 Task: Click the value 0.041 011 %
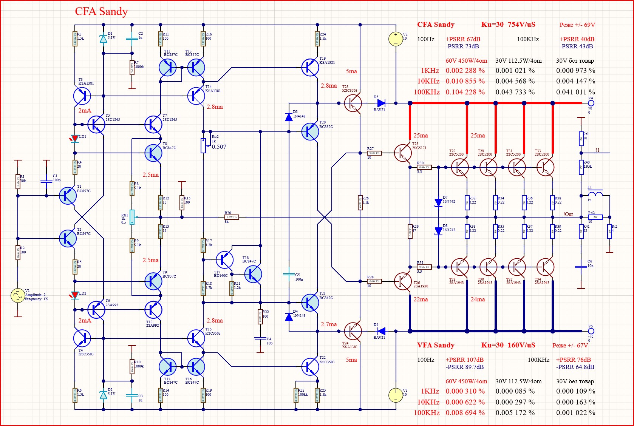tap(575, 92)
